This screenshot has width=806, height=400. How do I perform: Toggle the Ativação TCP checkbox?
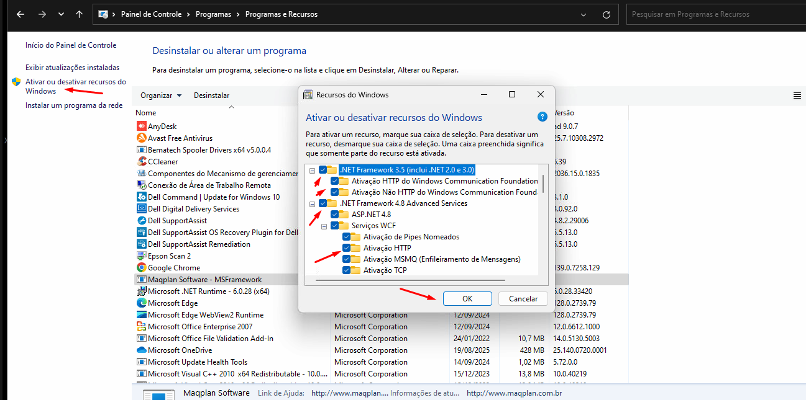[347, 270]
